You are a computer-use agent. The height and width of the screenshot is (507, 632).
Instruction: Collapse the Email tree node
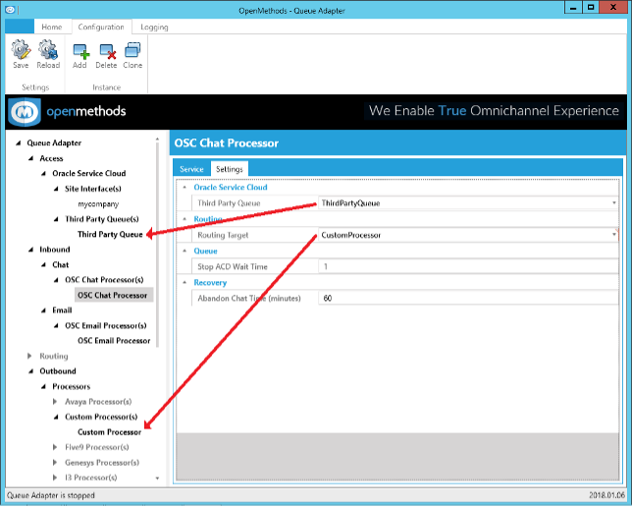coord(43,310)
